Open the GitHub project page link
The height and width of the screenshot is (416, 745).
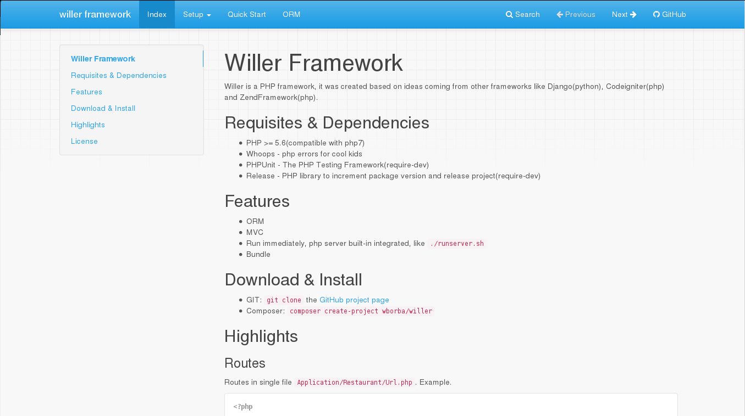354,300
